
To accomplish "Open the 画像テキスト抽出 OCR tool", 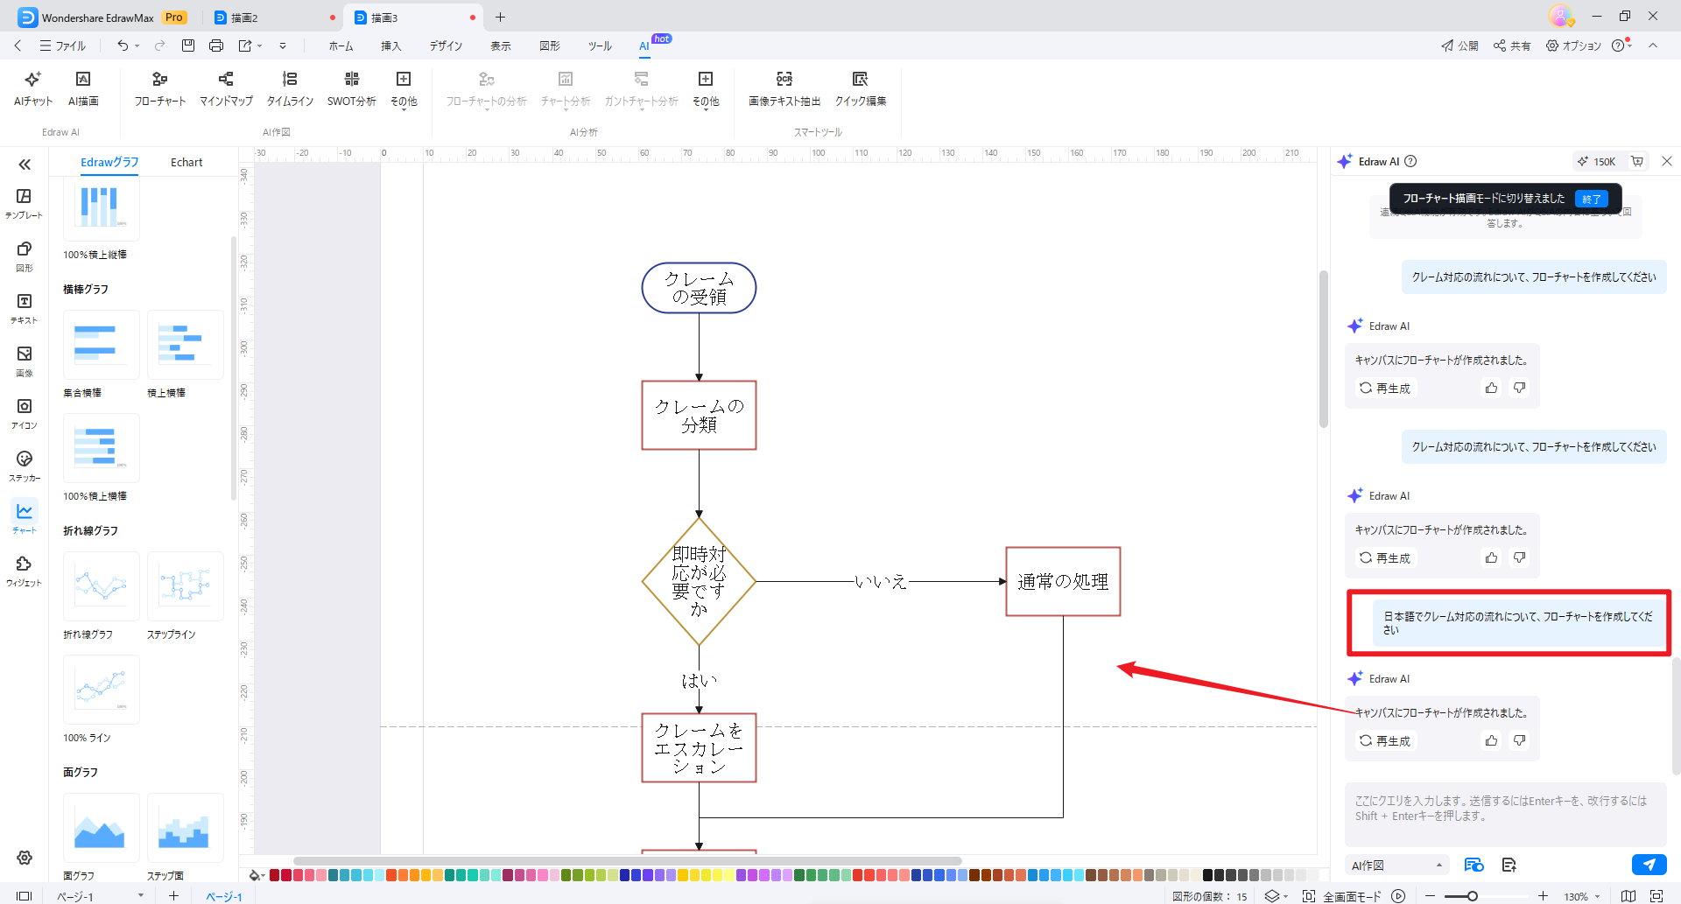I will [x=784, y=89].
